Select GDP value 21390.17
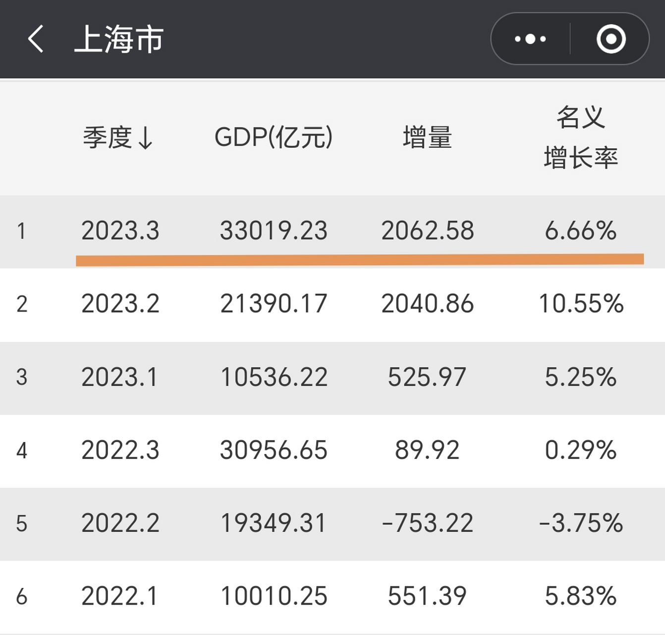The width and height of the screenshot is (665, 635). 274,304
